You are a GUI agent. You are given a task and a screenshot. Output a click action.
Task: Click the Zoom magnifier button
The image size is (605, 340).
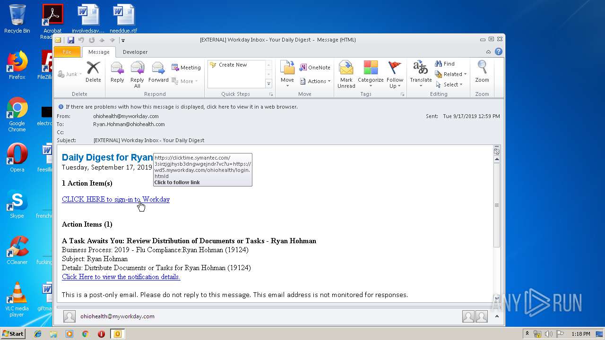click(482, 72)
